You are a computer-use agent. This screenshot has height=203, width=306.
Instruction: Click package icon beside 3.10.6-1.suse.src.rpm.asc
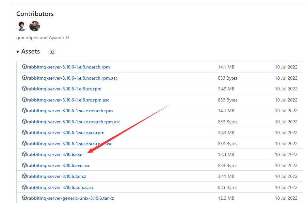pyautogui.click(x=24, y=143)
